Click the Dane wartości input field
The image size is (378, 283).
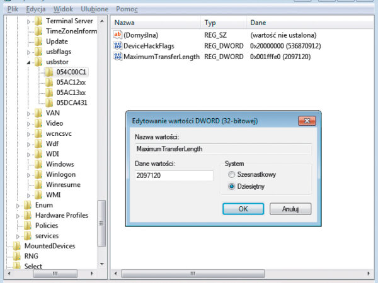[174, 175]
